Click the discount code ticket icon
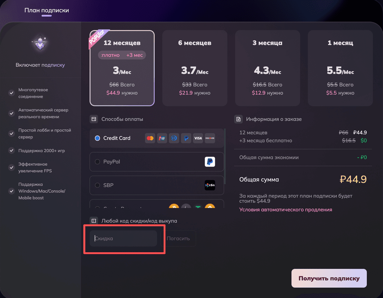This screenshot has width=383, height=298. click(x=94, y=221)
